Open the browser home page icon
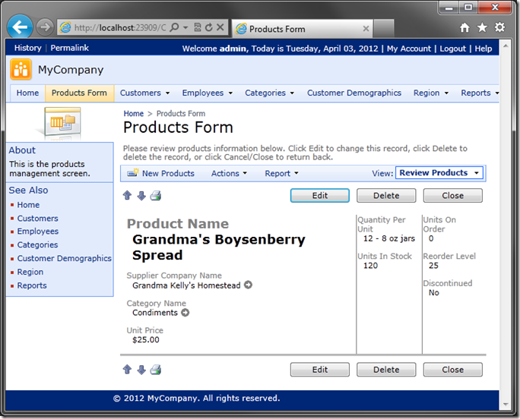The width and height of the screenshot is (520, 419). 465,27
